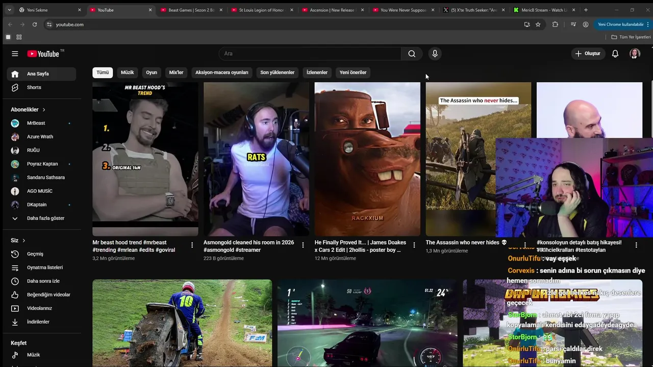Select the Son yüklenenler chip

[278, 72]
